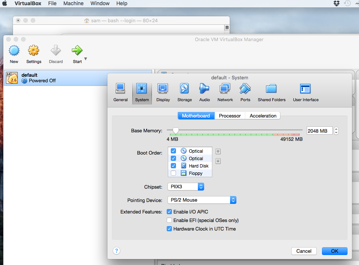The height and width of the screenshot is (265, 359).
Task: Click the green Start arrow icon
Action: tap(77, 50)
